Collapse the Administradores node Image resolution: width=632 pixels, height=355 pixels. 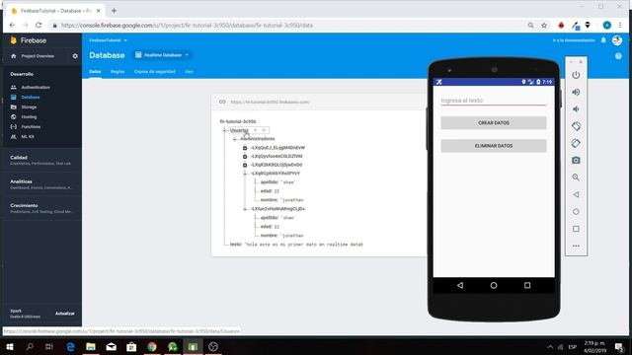click(235, 139)
